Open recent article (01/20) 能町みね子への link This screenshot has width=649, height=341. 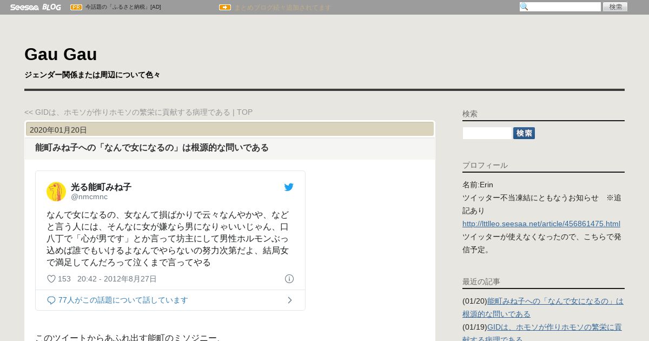pyautogui.click(x=543, y=307)
